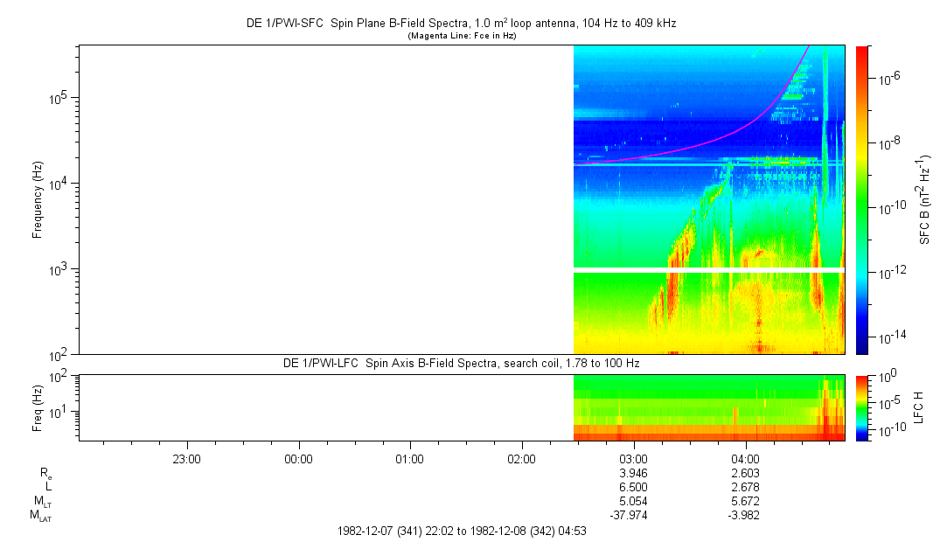The image size is (947, 542).
Task: Click the 23:00 time axis label
Action: (x=187, y=458)
